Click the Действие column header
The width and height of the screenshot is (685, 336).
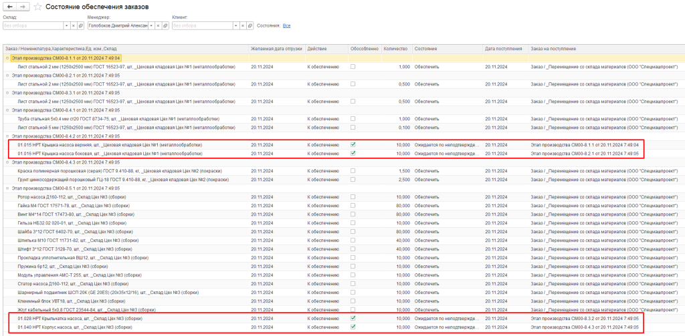tap(326, 49)
